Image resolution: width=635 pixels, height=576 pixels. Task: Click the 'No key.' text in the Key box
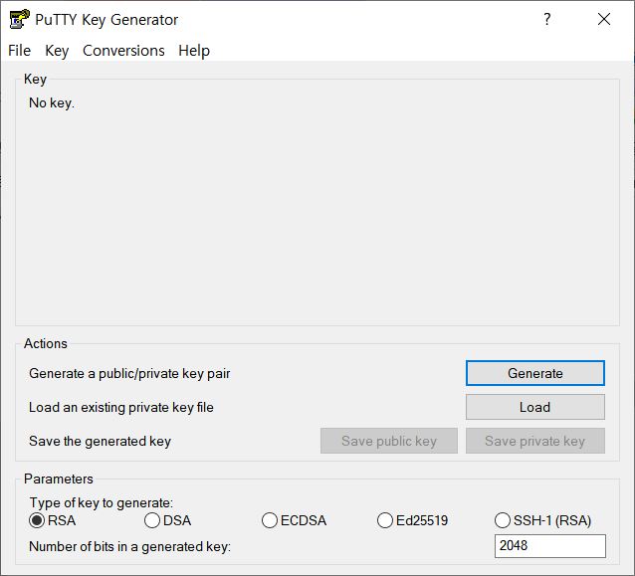pos(52,102)
